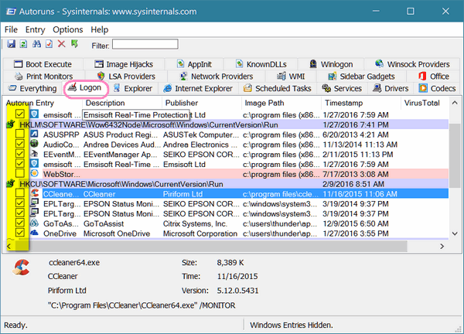Click the GoToAssist entry icon
This screenshot has height=334, width=464.
coord(35,223)
